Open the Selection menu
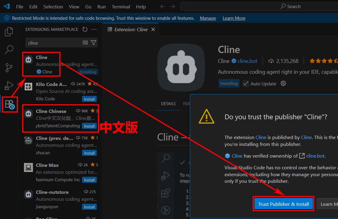The image size is (338, 219). [53, 7]
